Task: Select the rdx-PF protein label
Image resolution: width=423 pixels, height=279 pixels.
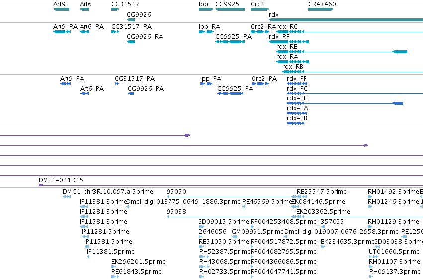Action: [x=296, y=79]
